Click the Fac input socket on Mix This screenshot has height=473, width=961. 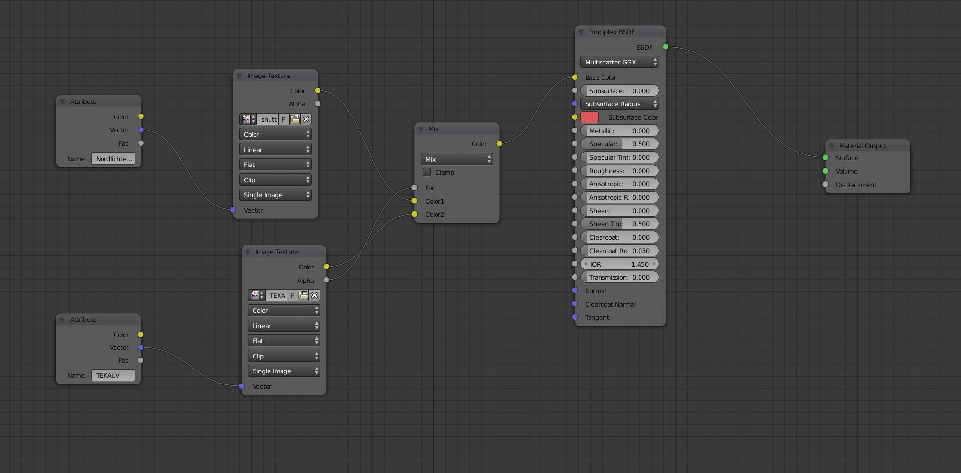414,187
